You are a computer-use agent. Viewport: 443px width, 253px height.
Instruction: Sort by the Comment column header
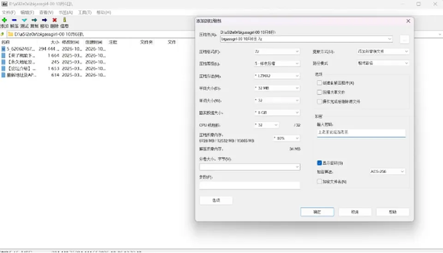(113, 42)
